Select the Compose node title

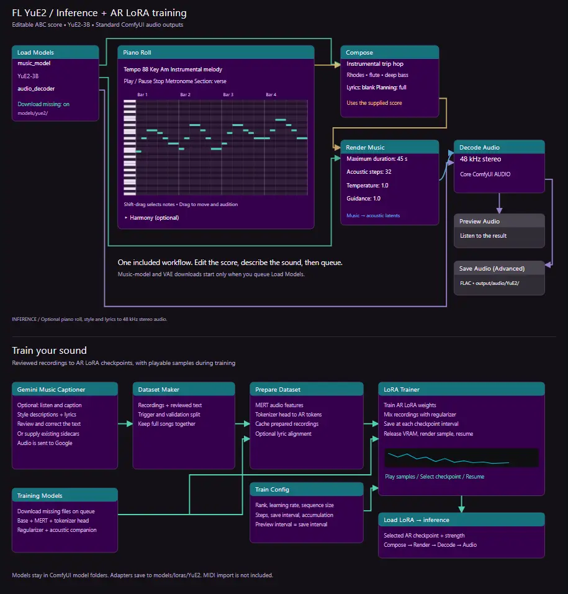tap(359, 53)
